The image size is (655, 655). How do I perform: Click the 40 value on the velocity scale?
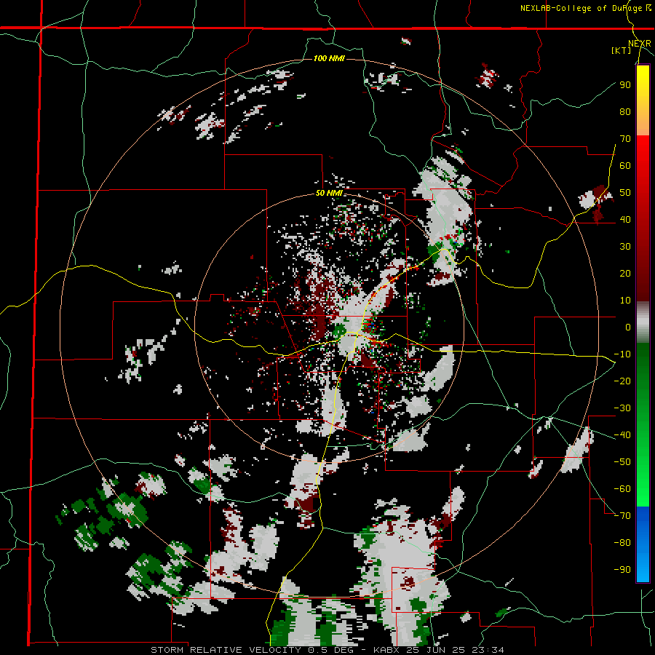pos(625,219)
